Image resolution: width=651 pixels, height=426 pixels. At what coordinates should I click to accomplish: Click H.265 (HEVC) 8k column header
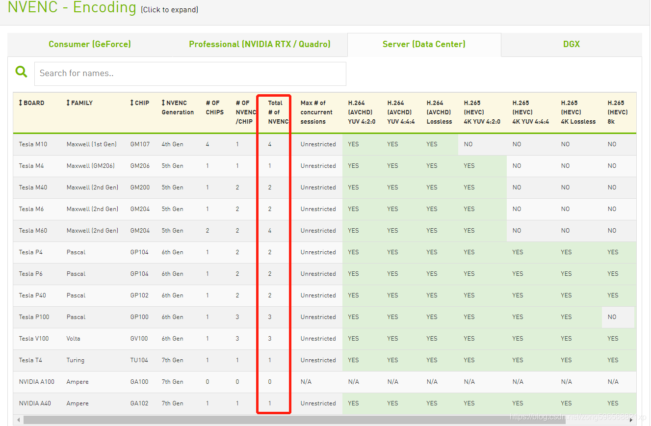(x=618, y=112)
